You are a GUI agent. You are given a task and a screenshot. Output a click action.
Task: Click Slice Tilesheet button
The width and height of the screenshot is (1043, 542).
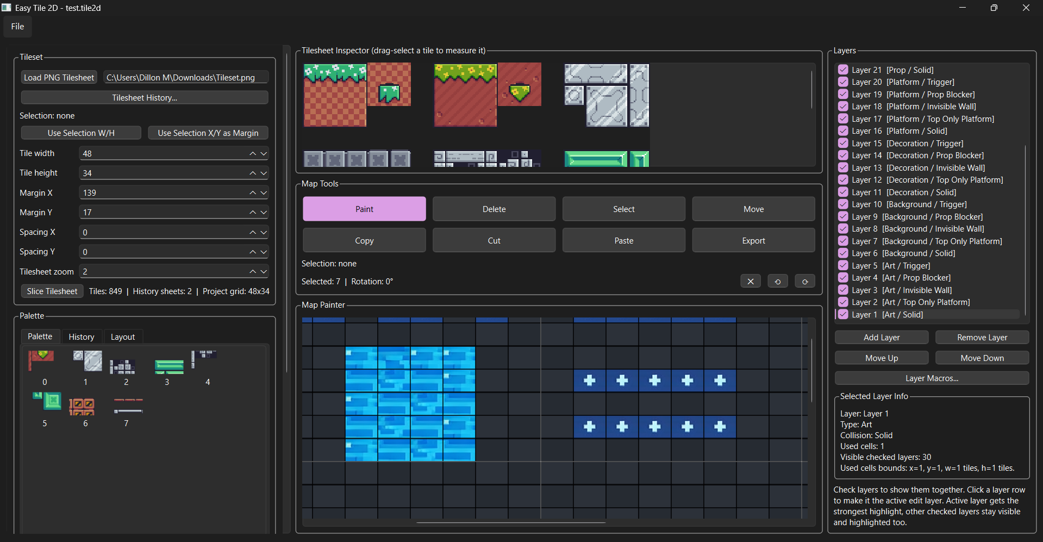click(x=52, y=291)
